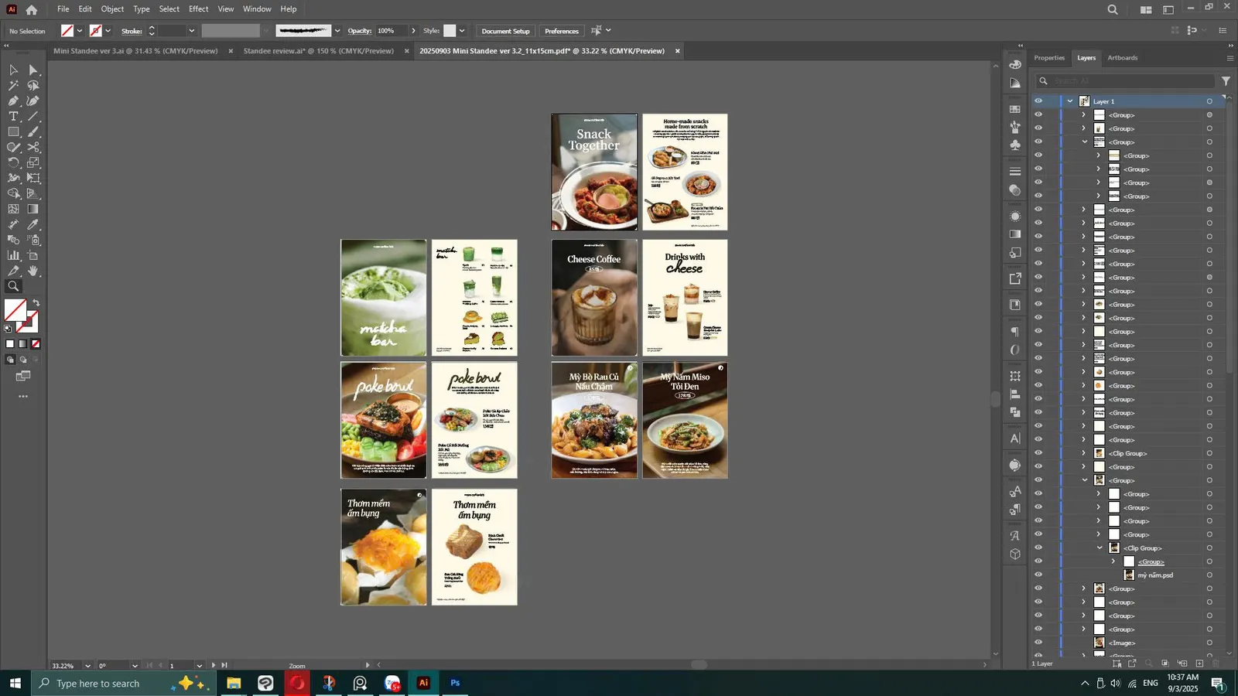
Task: Toggle visibility of the <Image> sublayer
Action: tap(1038, 643)
